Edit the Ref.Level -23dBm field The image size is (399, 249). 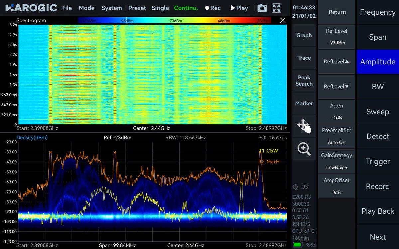(x=337, y=37)
